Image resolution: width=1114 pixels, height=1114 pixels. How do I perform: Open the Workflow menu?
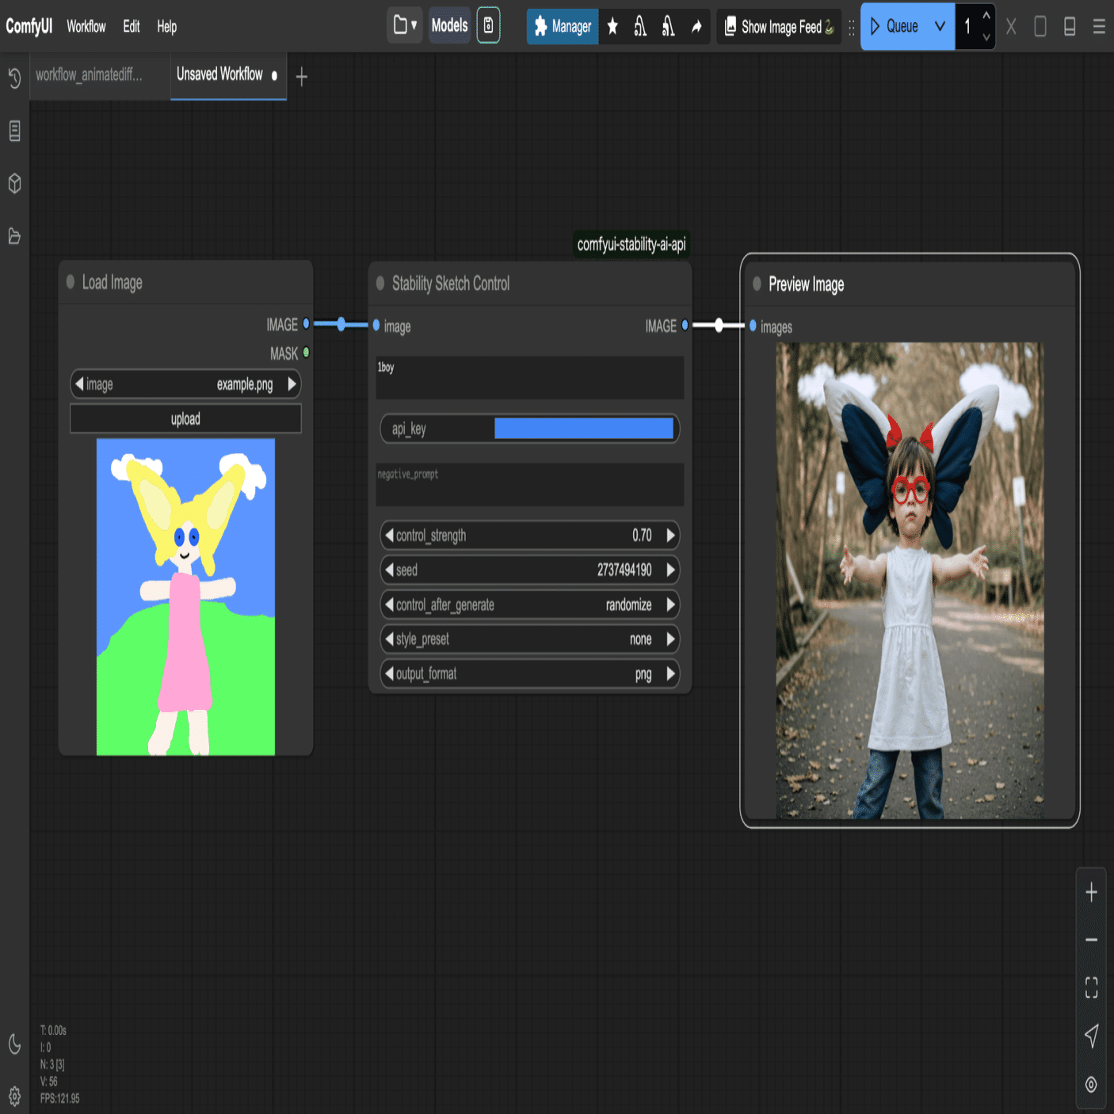point(86,26)
